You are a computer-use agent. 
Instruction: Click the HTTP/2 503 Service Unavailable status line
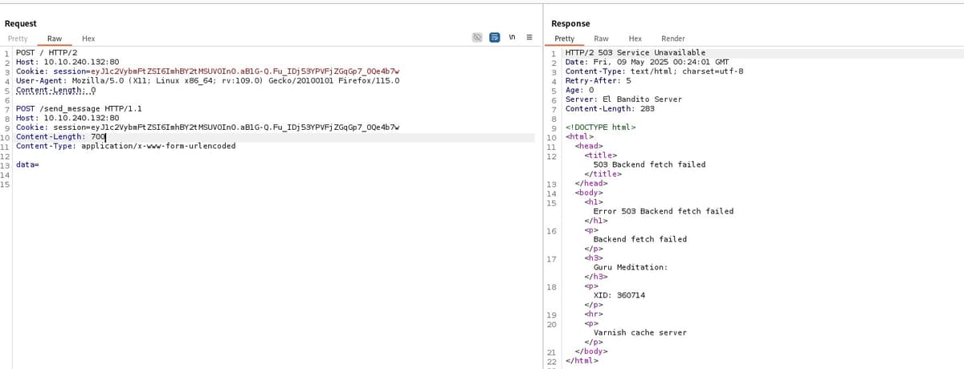635,52
